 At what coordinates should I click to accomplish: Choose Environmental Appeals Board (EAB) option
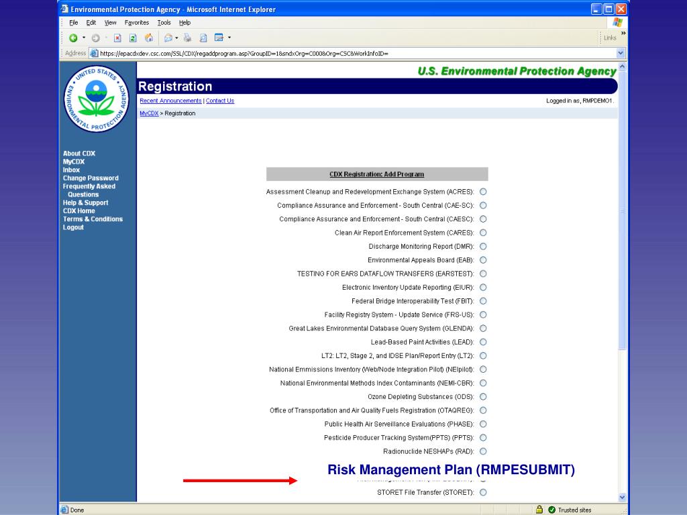point(483,260)
